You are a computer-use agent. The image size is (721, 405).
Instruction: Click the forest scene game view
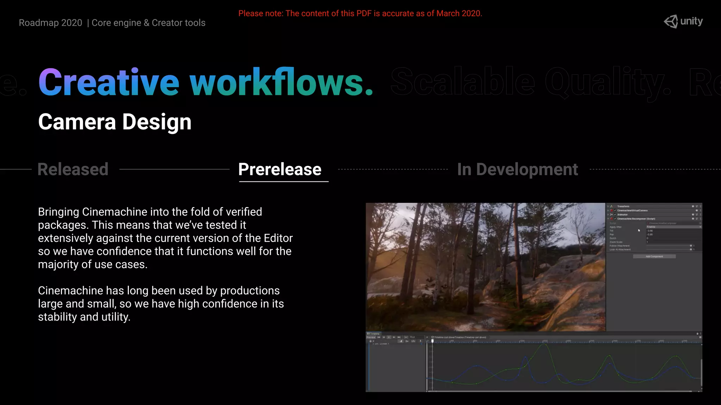pyautogui.click(x=485, y=267)
